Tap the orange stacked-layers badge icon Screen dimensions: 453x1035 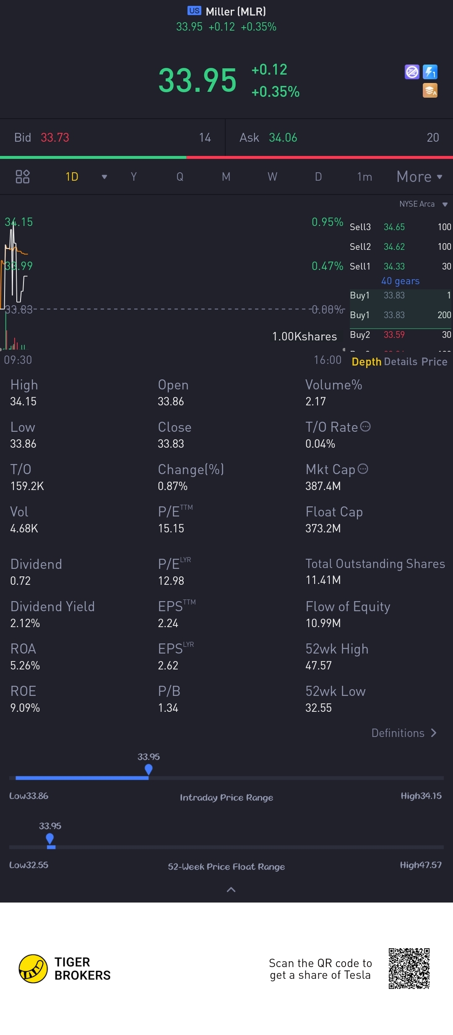430,90
